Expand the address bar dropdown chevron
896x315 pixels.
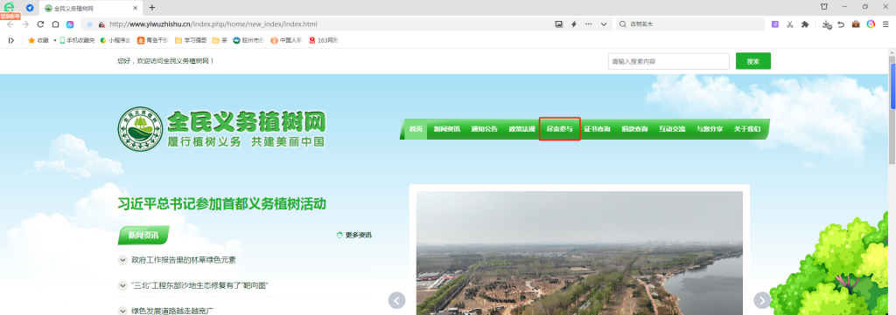(604, 24)
